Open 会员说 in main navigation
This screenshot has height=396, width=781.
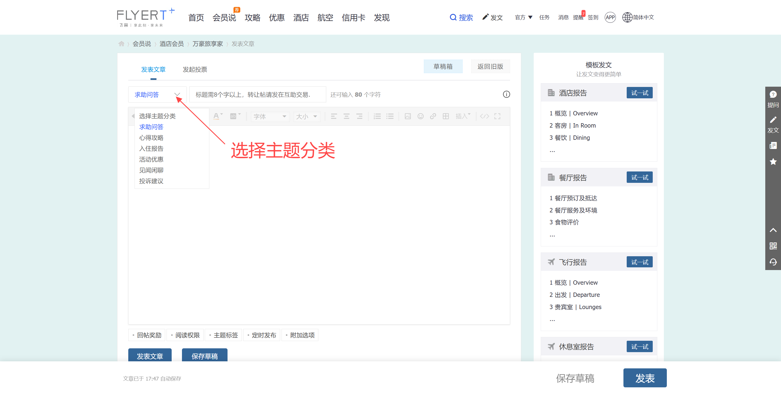pos(224,18)
